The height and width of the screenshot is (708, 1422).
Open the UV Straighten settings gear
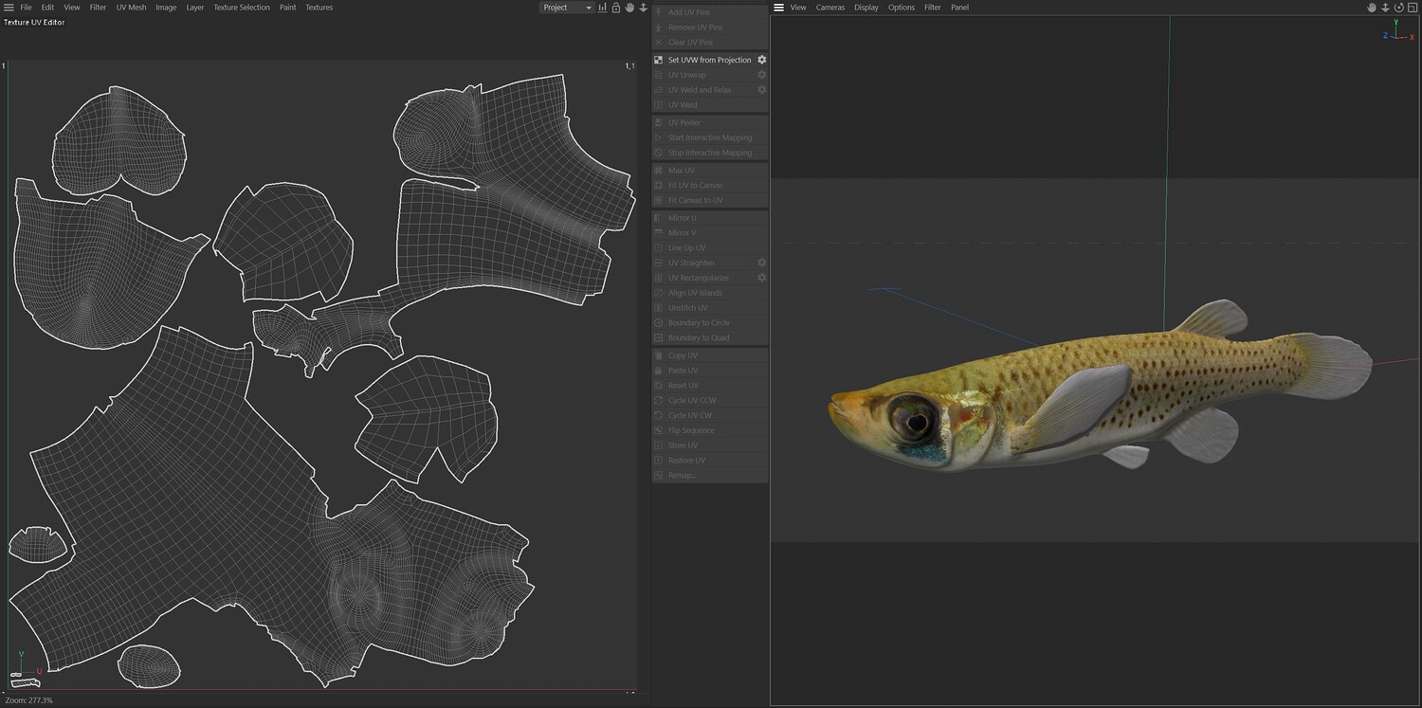tap(761, 263)
